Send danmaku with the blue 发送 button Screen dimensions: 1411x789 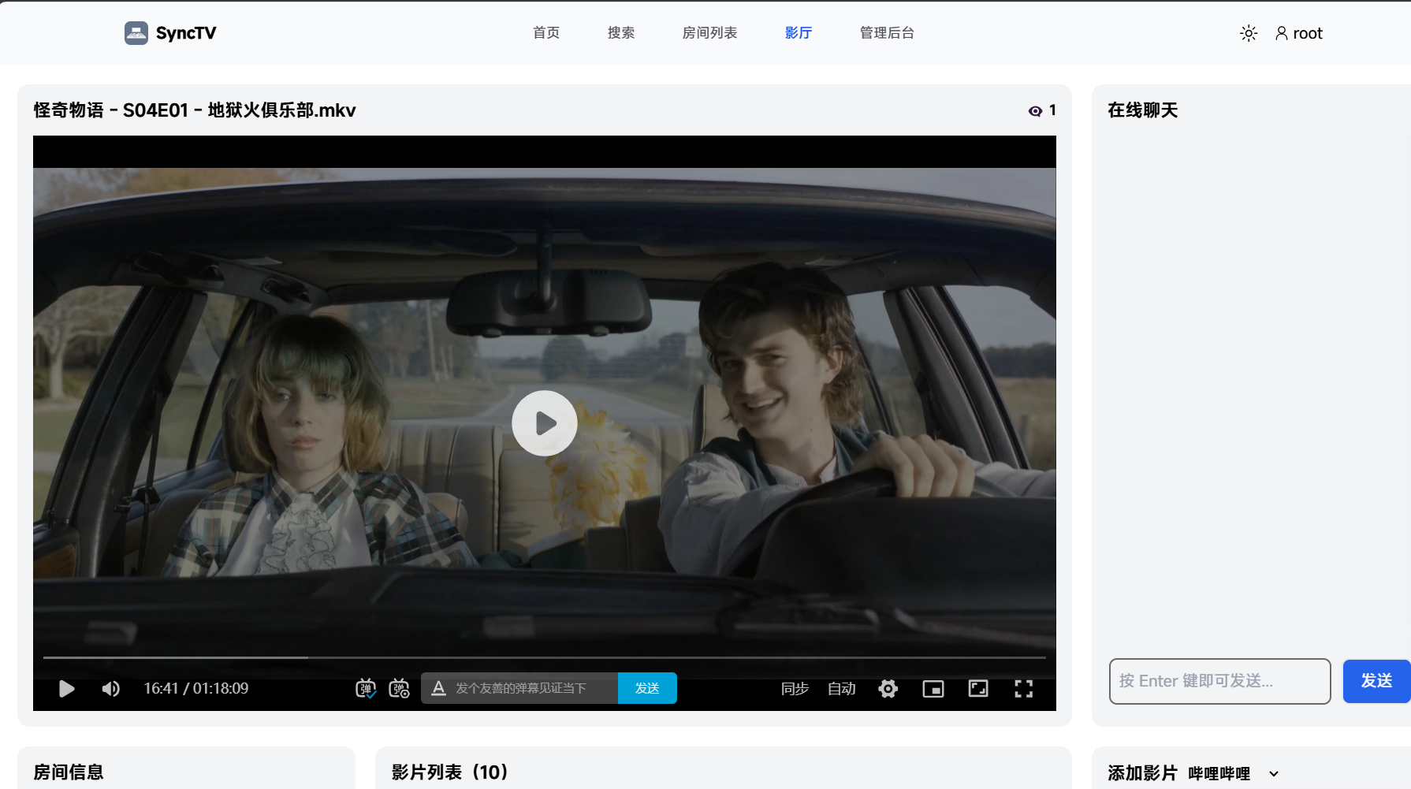click(647, 688)
